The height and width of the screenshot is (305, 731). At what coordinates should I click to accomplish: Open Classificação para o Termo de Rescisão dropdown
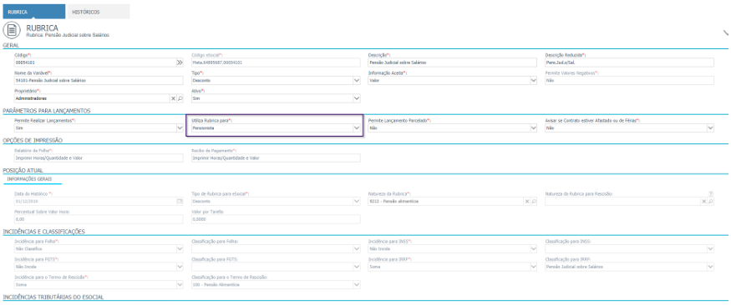click(357, 284)
